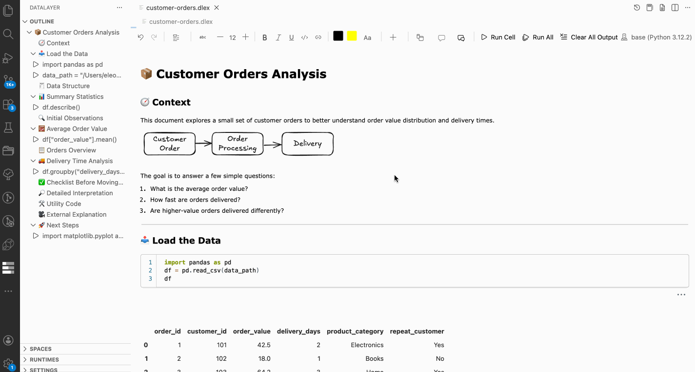Pick the yellow highlight color swatch
This screenshot has width=695, height=372.
352,36
